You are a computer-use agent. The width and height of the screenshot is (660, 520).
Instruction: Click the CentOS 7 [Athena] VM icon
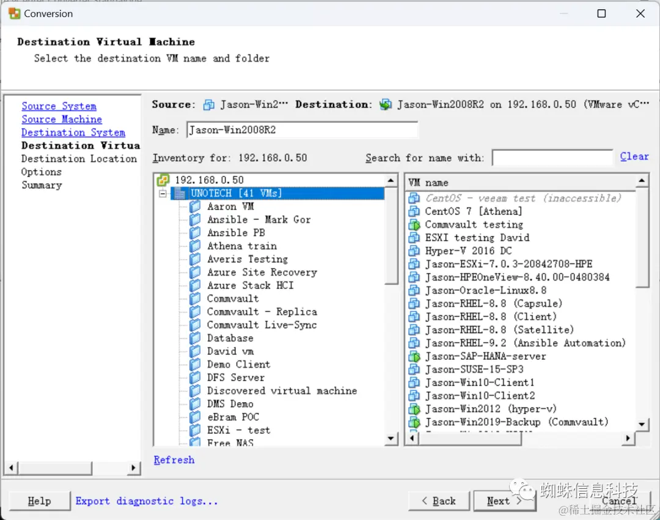point(414,211)
